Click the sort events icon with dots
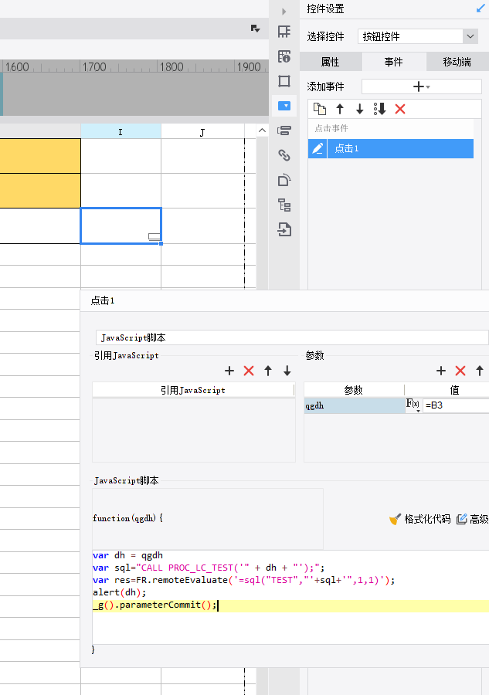The image size is (489, 695). click(x=379, y=109)
